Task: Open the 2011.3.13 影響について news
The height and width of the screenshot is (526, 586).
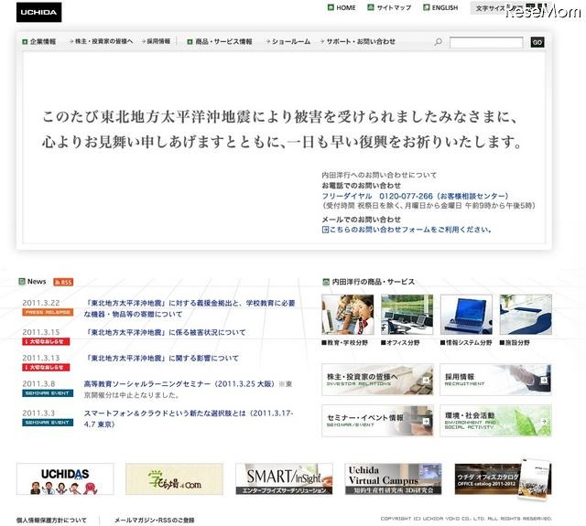Action: (161, 358)
